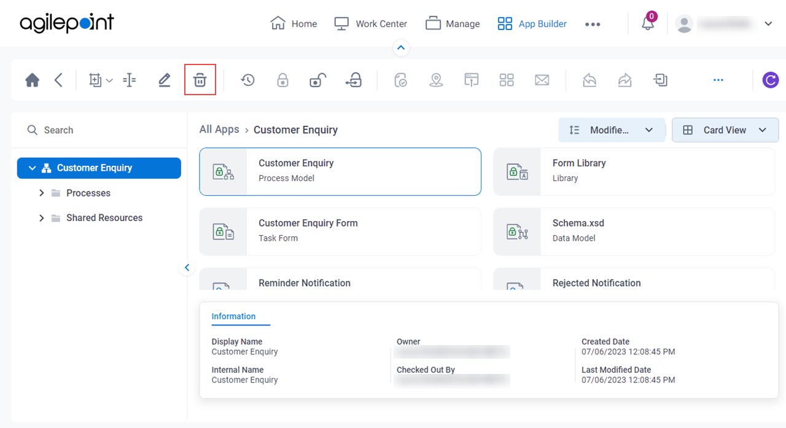
Task: Go back using the left arrow icon
Action: [x=58, y=80]
